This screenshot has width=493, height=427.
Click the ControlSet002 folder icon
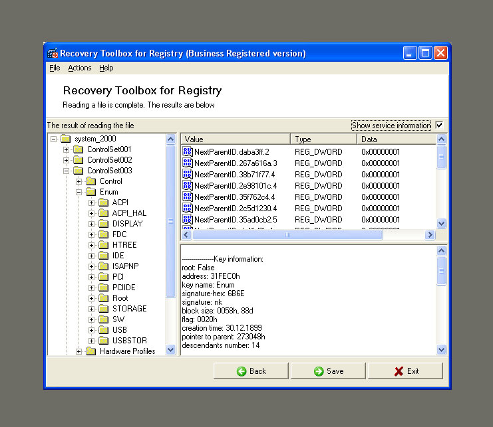(x=79, y=159)
